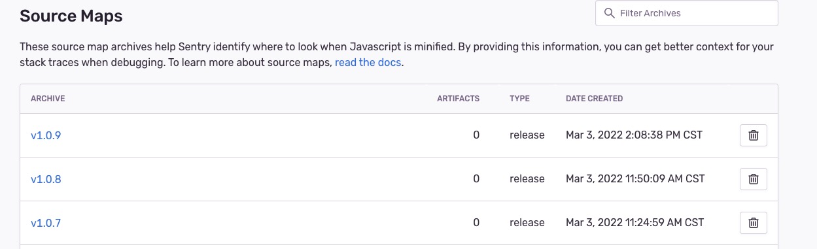Click the TYPE column header
This screenshot has width=817, height=249.
tap(519, 99)
